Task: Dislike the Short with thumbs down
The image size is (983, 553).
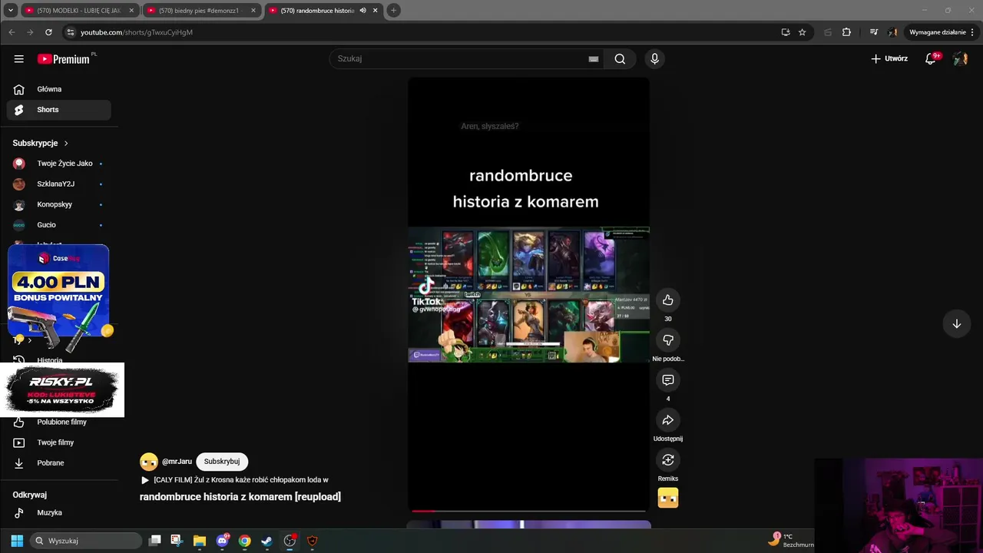Action: (668, 340)
